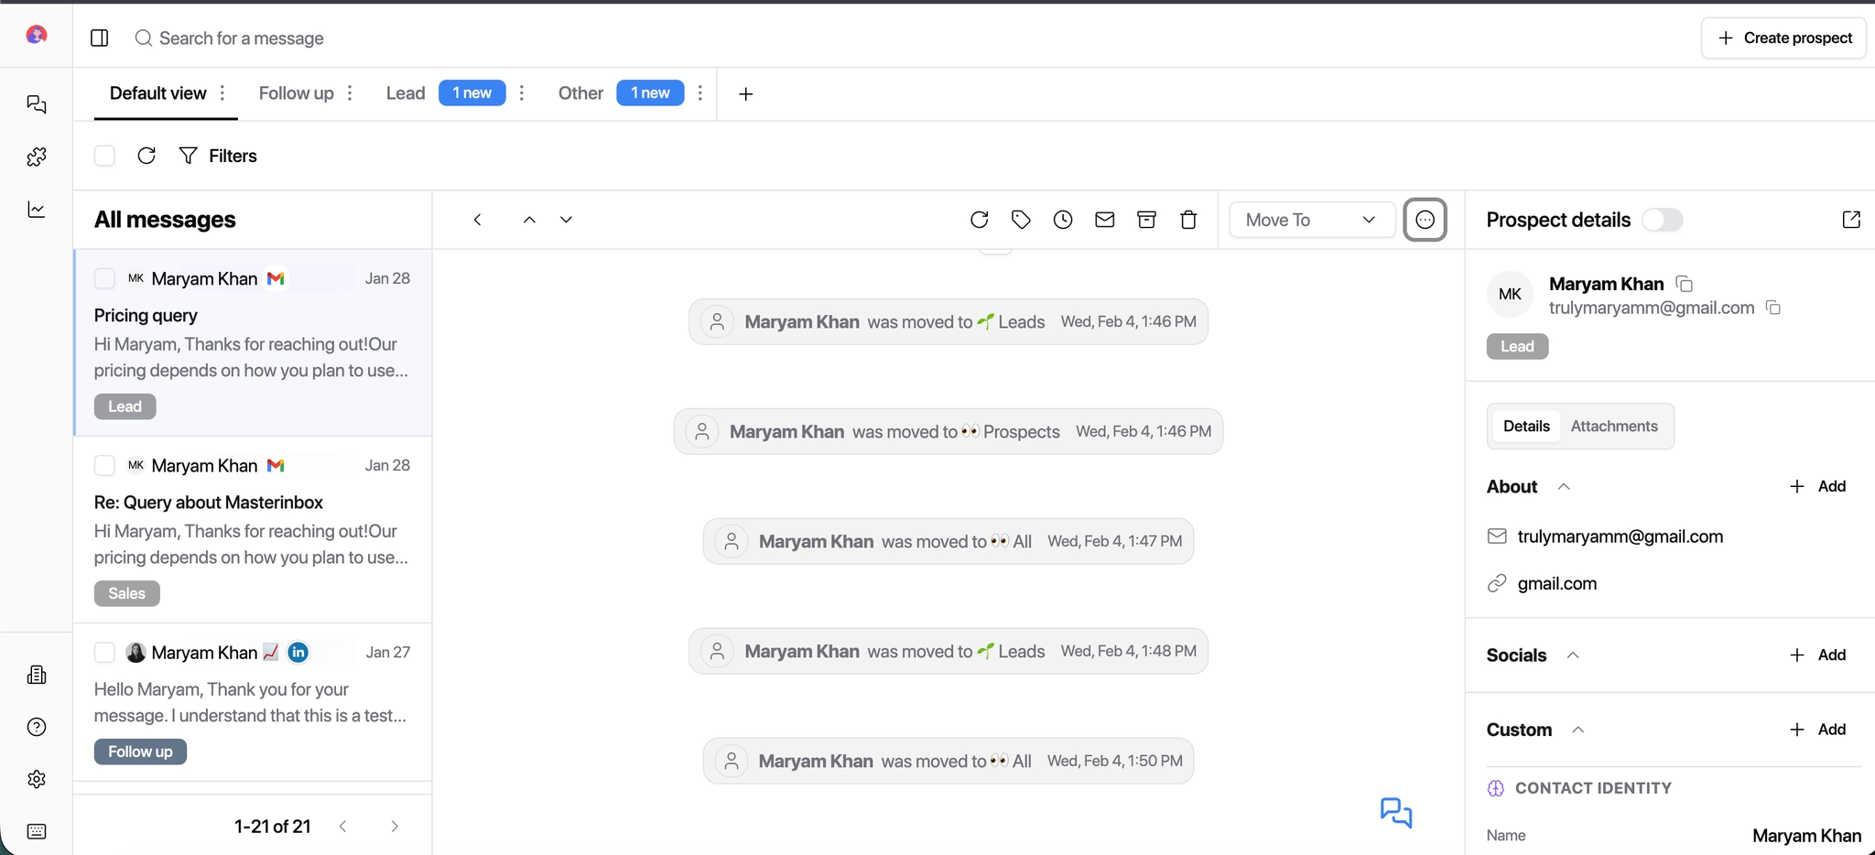Toggle the Prospect details switch
Screen dimensions: 1875x855
(x=1664, y=220)
